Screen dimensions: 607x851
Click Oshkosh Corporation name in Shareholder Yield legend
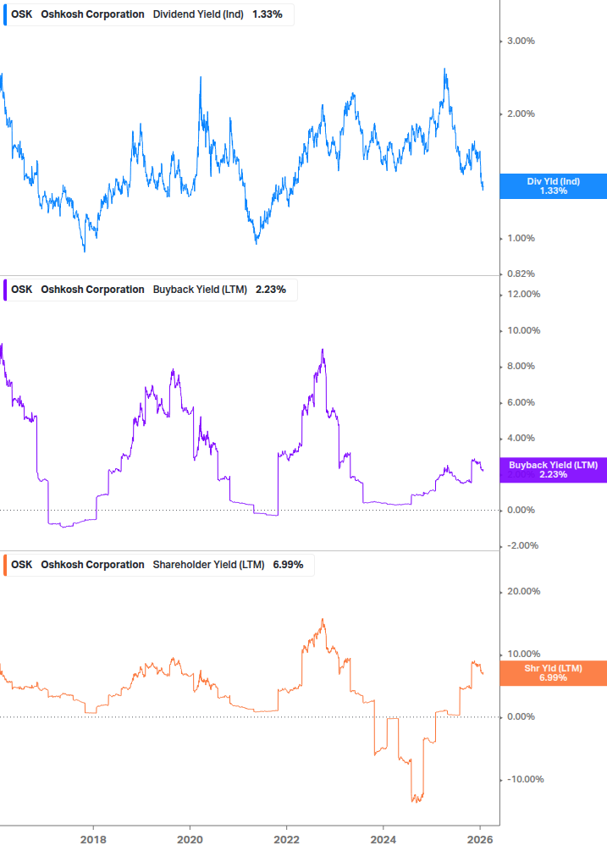(x=93, y=565)
